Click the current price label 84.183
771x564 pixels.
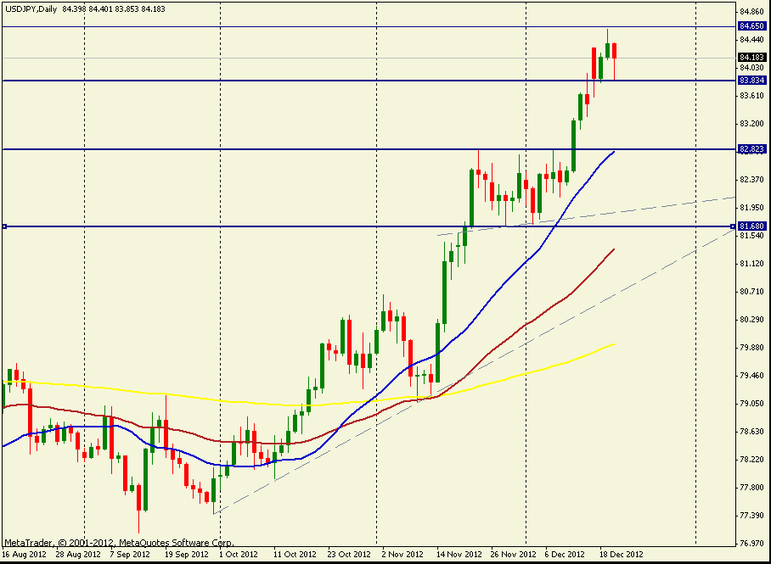click(x=750, y=58)
